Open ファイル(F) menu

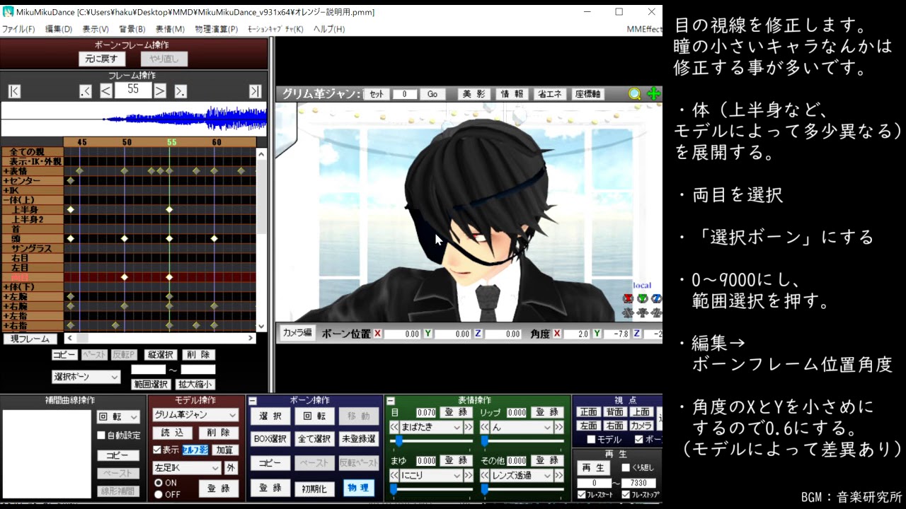[18, 29]
